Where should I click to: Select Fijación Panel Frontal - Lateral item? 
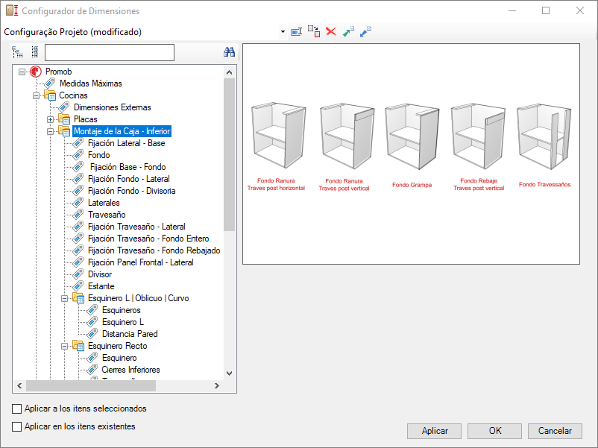[140, 262]
